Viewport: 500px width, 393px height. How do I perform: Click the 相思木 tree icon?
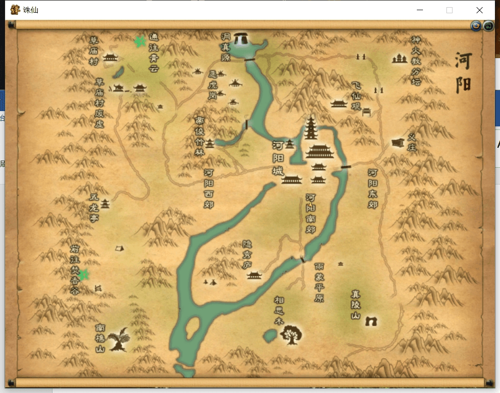(291, 334)
